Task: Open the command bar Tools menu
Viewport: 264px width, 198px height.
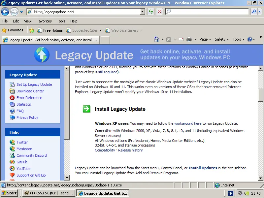Action: click(x=238, y=39)
